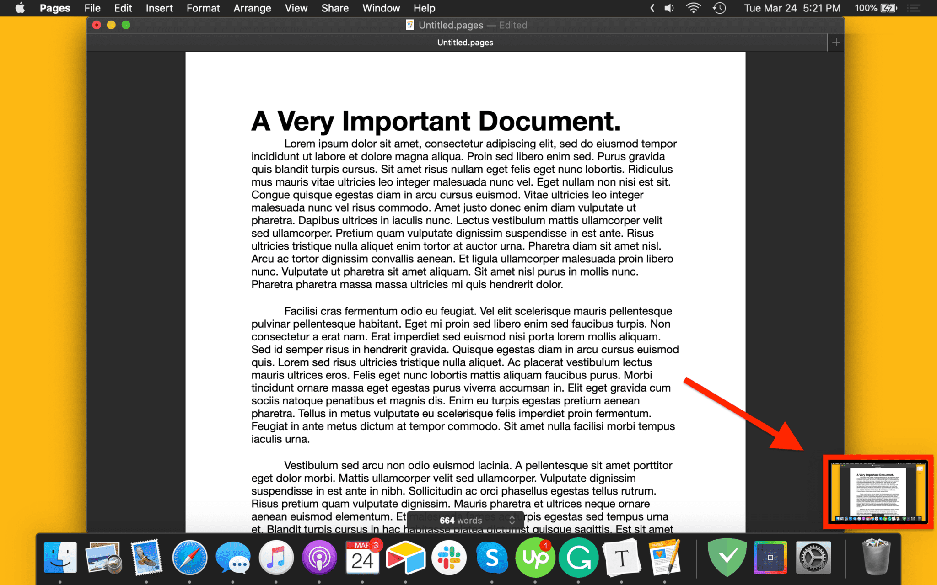Open the volume control in menu bar

[668, 8]
